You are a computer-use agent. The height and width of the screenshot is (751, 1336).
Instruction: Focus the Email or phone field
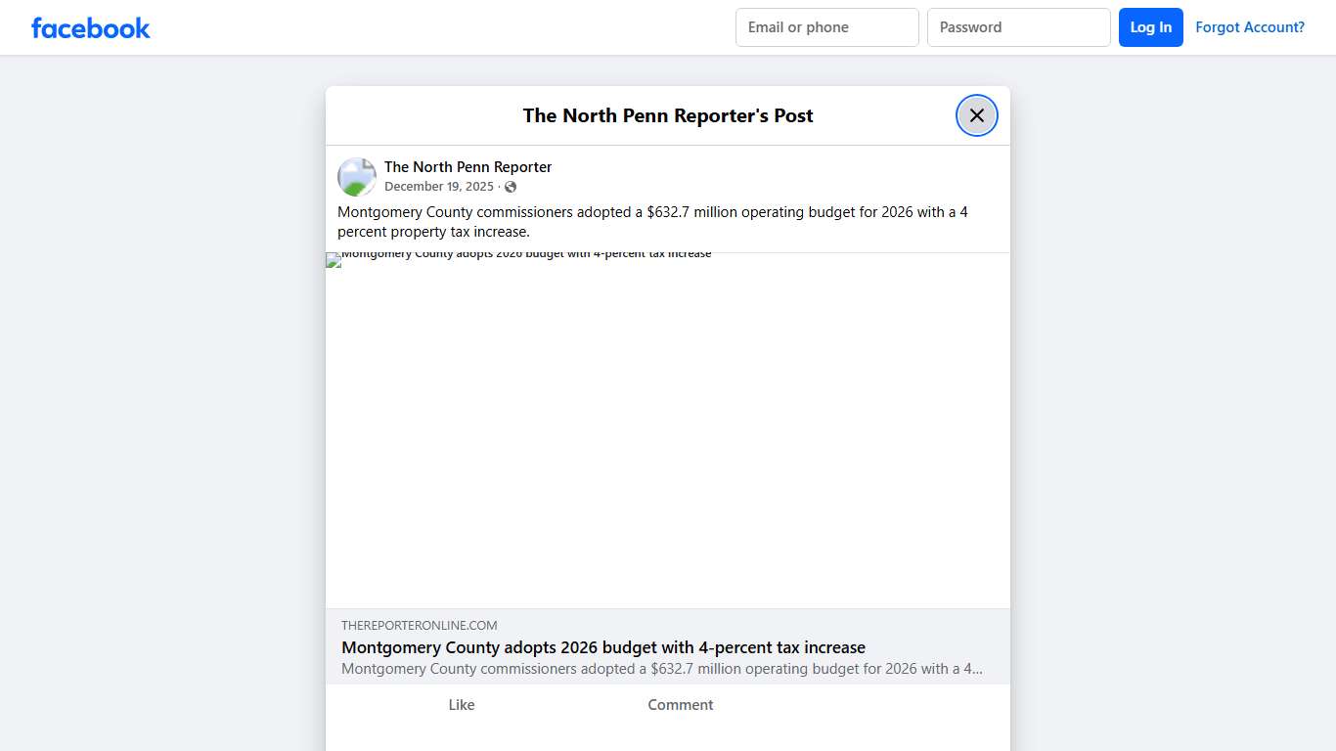pyautogui.click(x=826, y=27)
